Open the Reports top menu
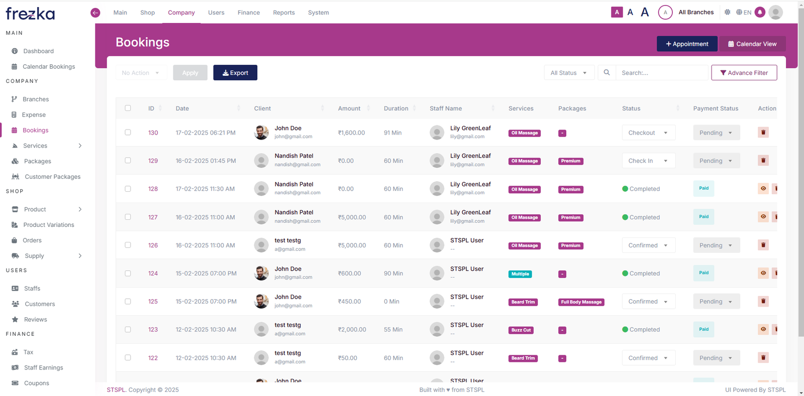The height and width of the screenshot is (396, 804). click(x=283, y=13)
